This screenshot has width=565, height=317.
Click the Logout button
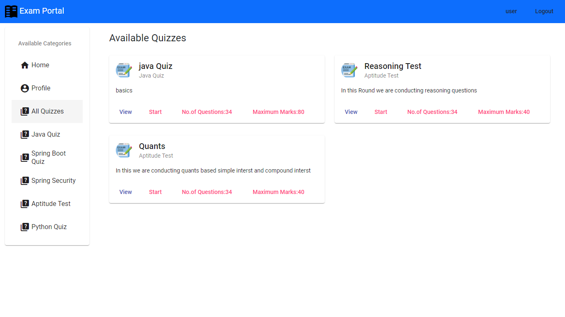tap(544, 11)
